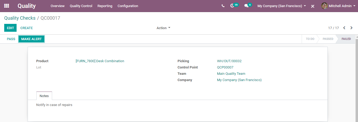
Task: Click the PASSED status stage
Action: 328,39
